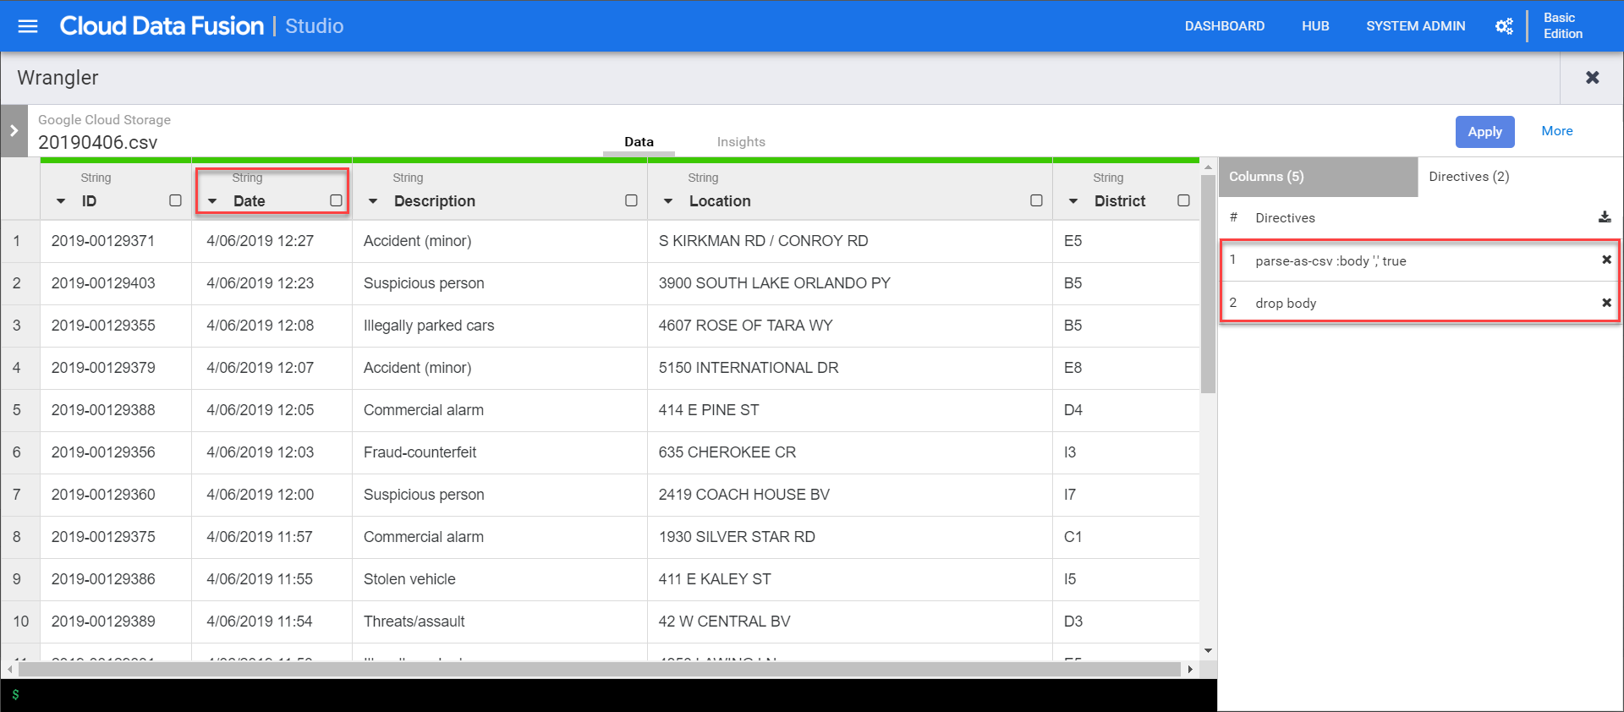Screen dimensions: 1624x712
Task: Remove the parse-as-csv directive
Action: click(1606, 260)
